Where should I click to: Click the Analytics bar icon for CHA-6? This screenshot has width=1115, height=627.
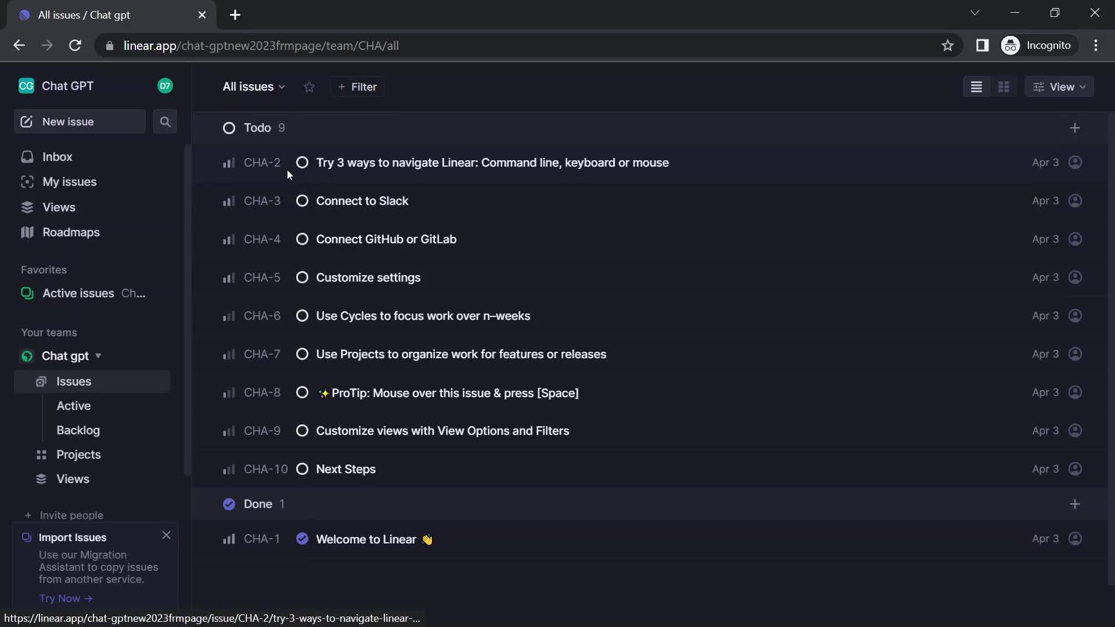click(228, 316)
